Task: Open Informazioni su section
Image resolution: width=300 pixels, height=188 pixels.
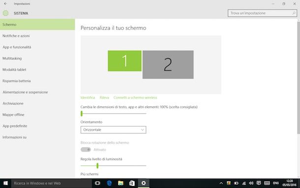Action: pyautogui.click(x=37, y=137)
